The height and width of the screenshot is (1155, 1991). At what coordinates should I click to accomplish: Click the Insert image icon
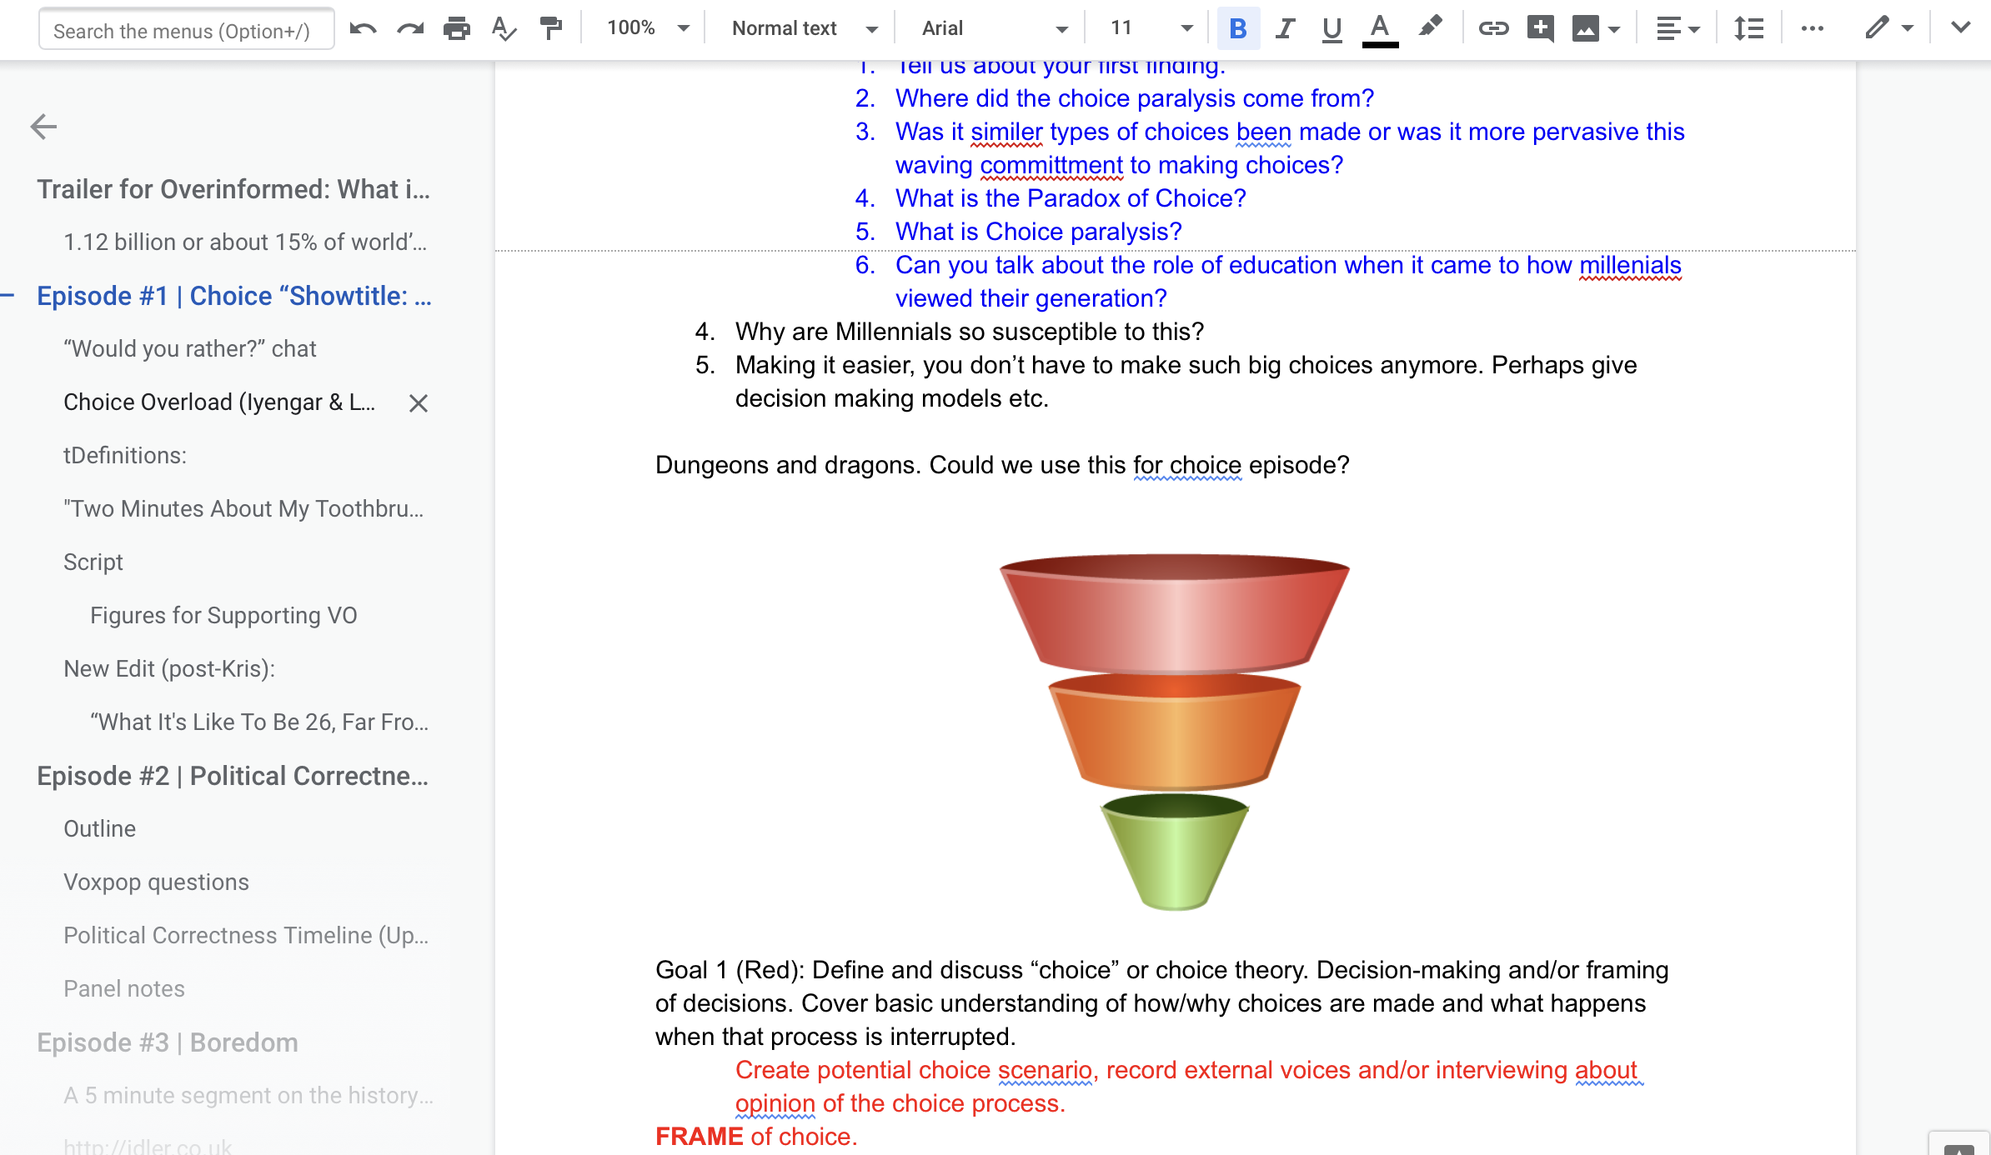1586,28
